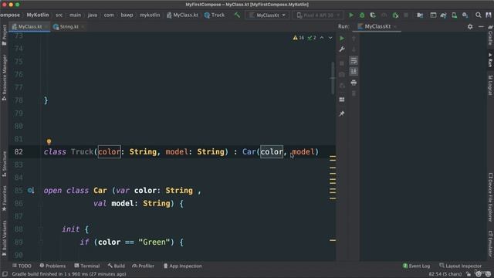494x278 pixels.
Task: Open the Terminal tool window
Action: click(87, 266)
